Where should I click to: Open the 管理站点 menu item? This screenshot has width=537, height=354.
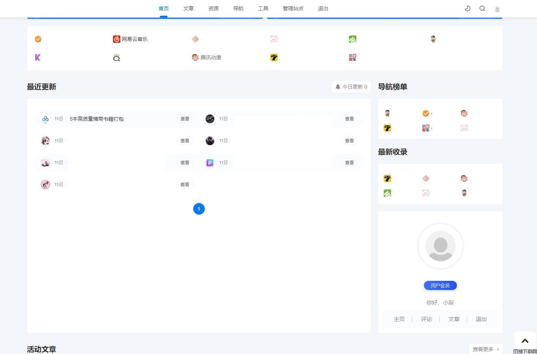click(293, 8)
